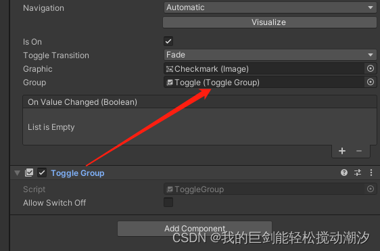The image size is (380, 251).
Task: Collapse the Toggle Group component foldout
Action: point(17,173)
